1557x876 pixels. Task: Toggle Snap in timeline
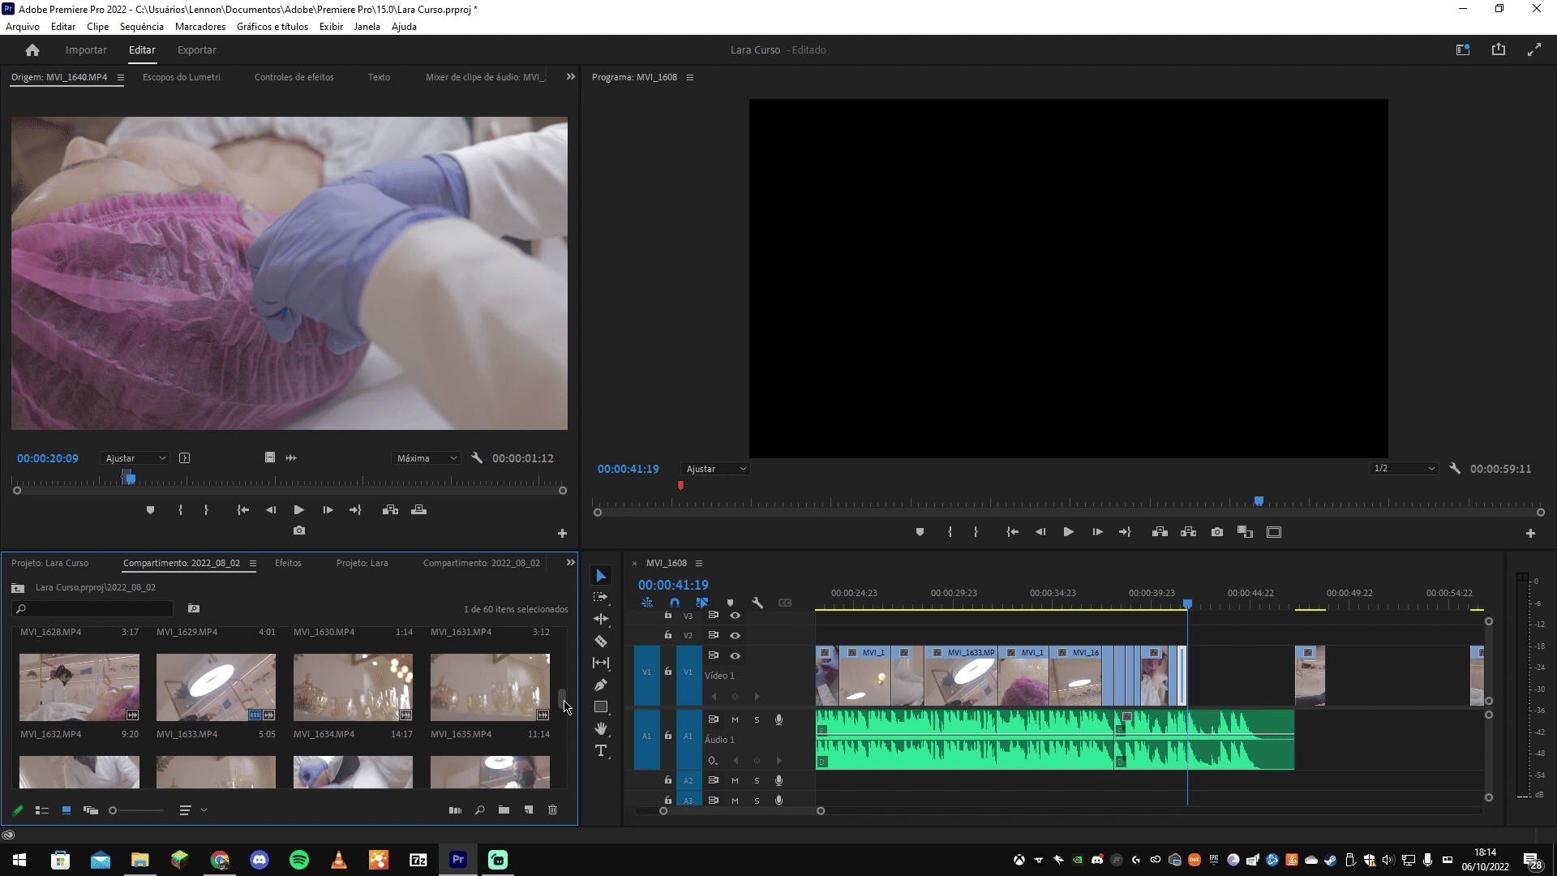pos(674,603)
